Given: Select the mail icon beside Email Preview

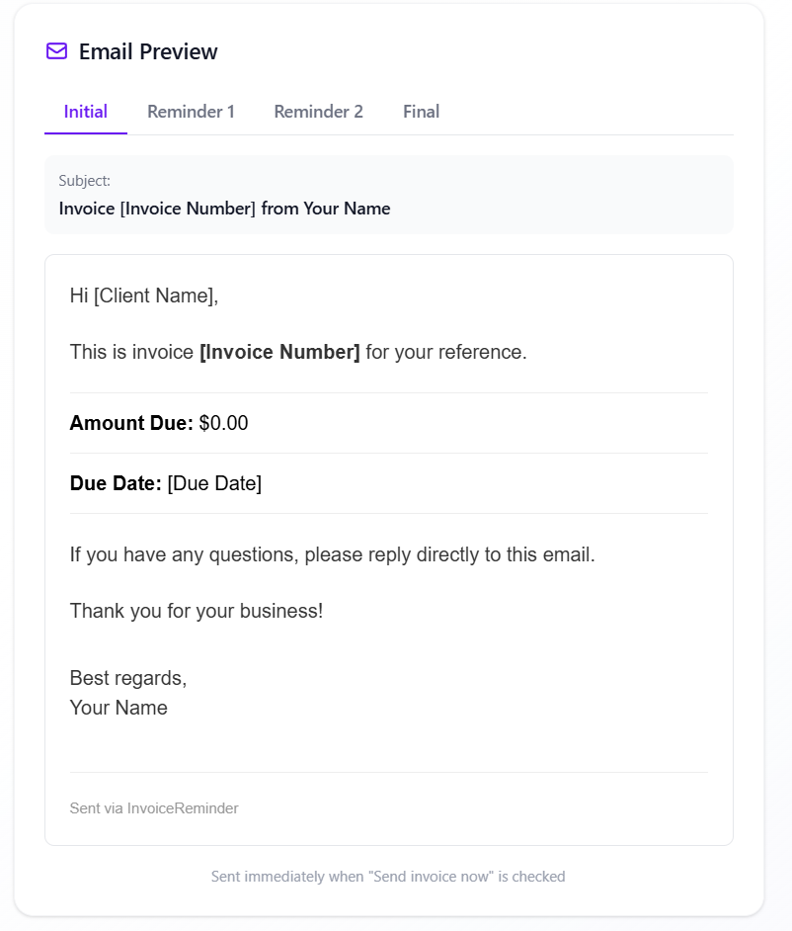Looking at the screenshot, I should click(x=56, y=50).
